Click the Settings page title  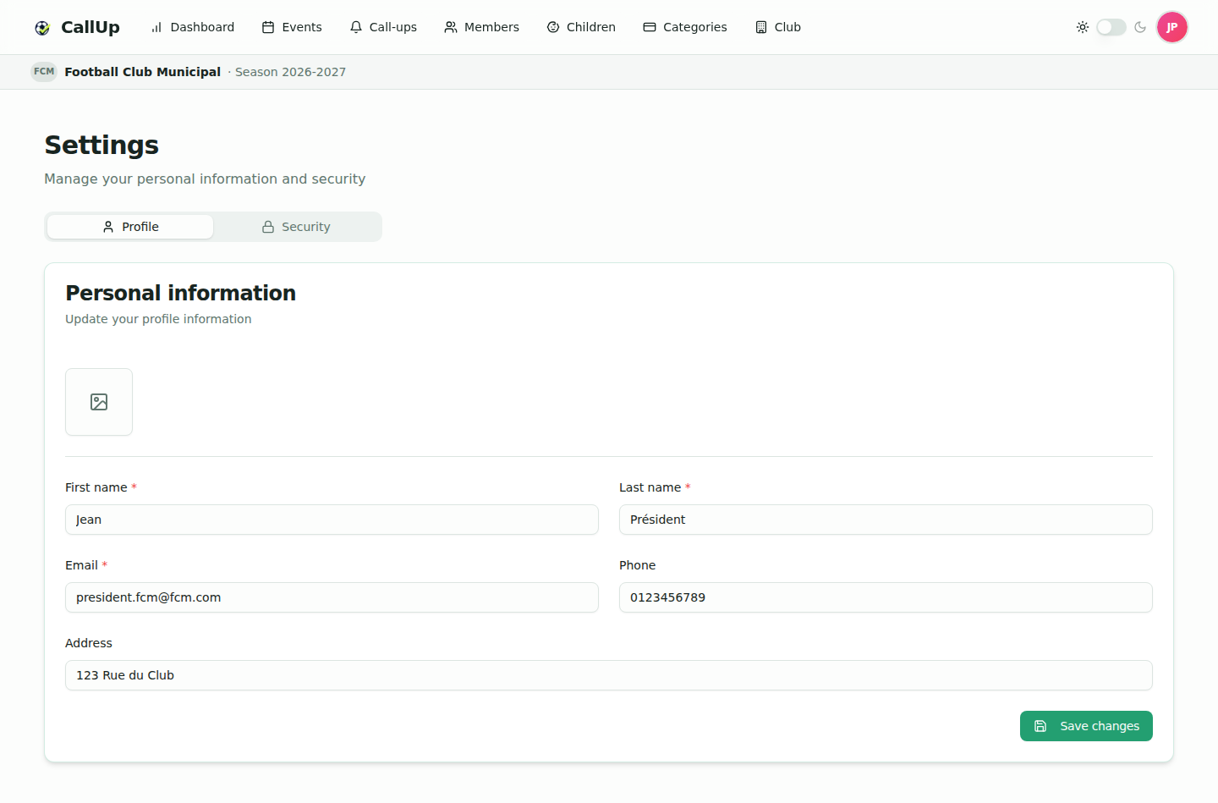pyautogui.click(x=101, y=145)
